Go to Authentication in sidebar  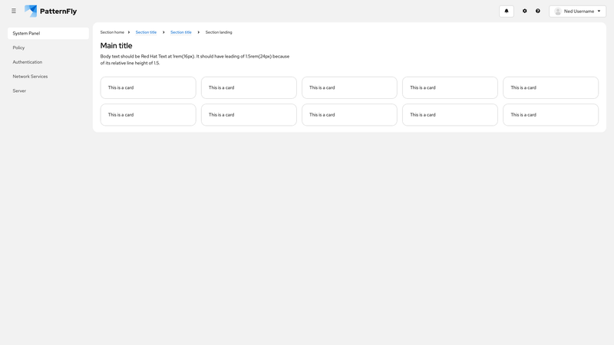tap(48, 62)
